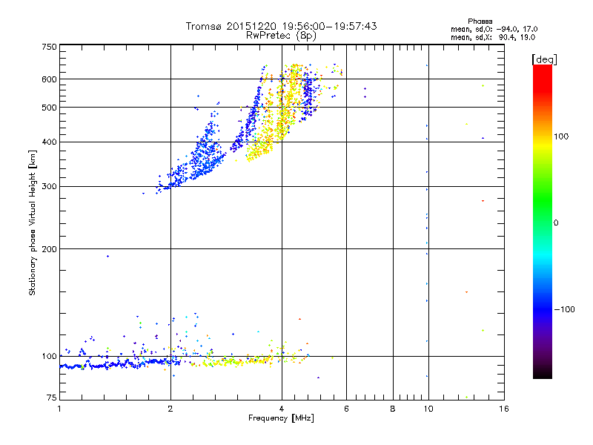Click the 'Frequency [MHz]' axis title
The image size is (593, 445).
[x=281, y=418]
